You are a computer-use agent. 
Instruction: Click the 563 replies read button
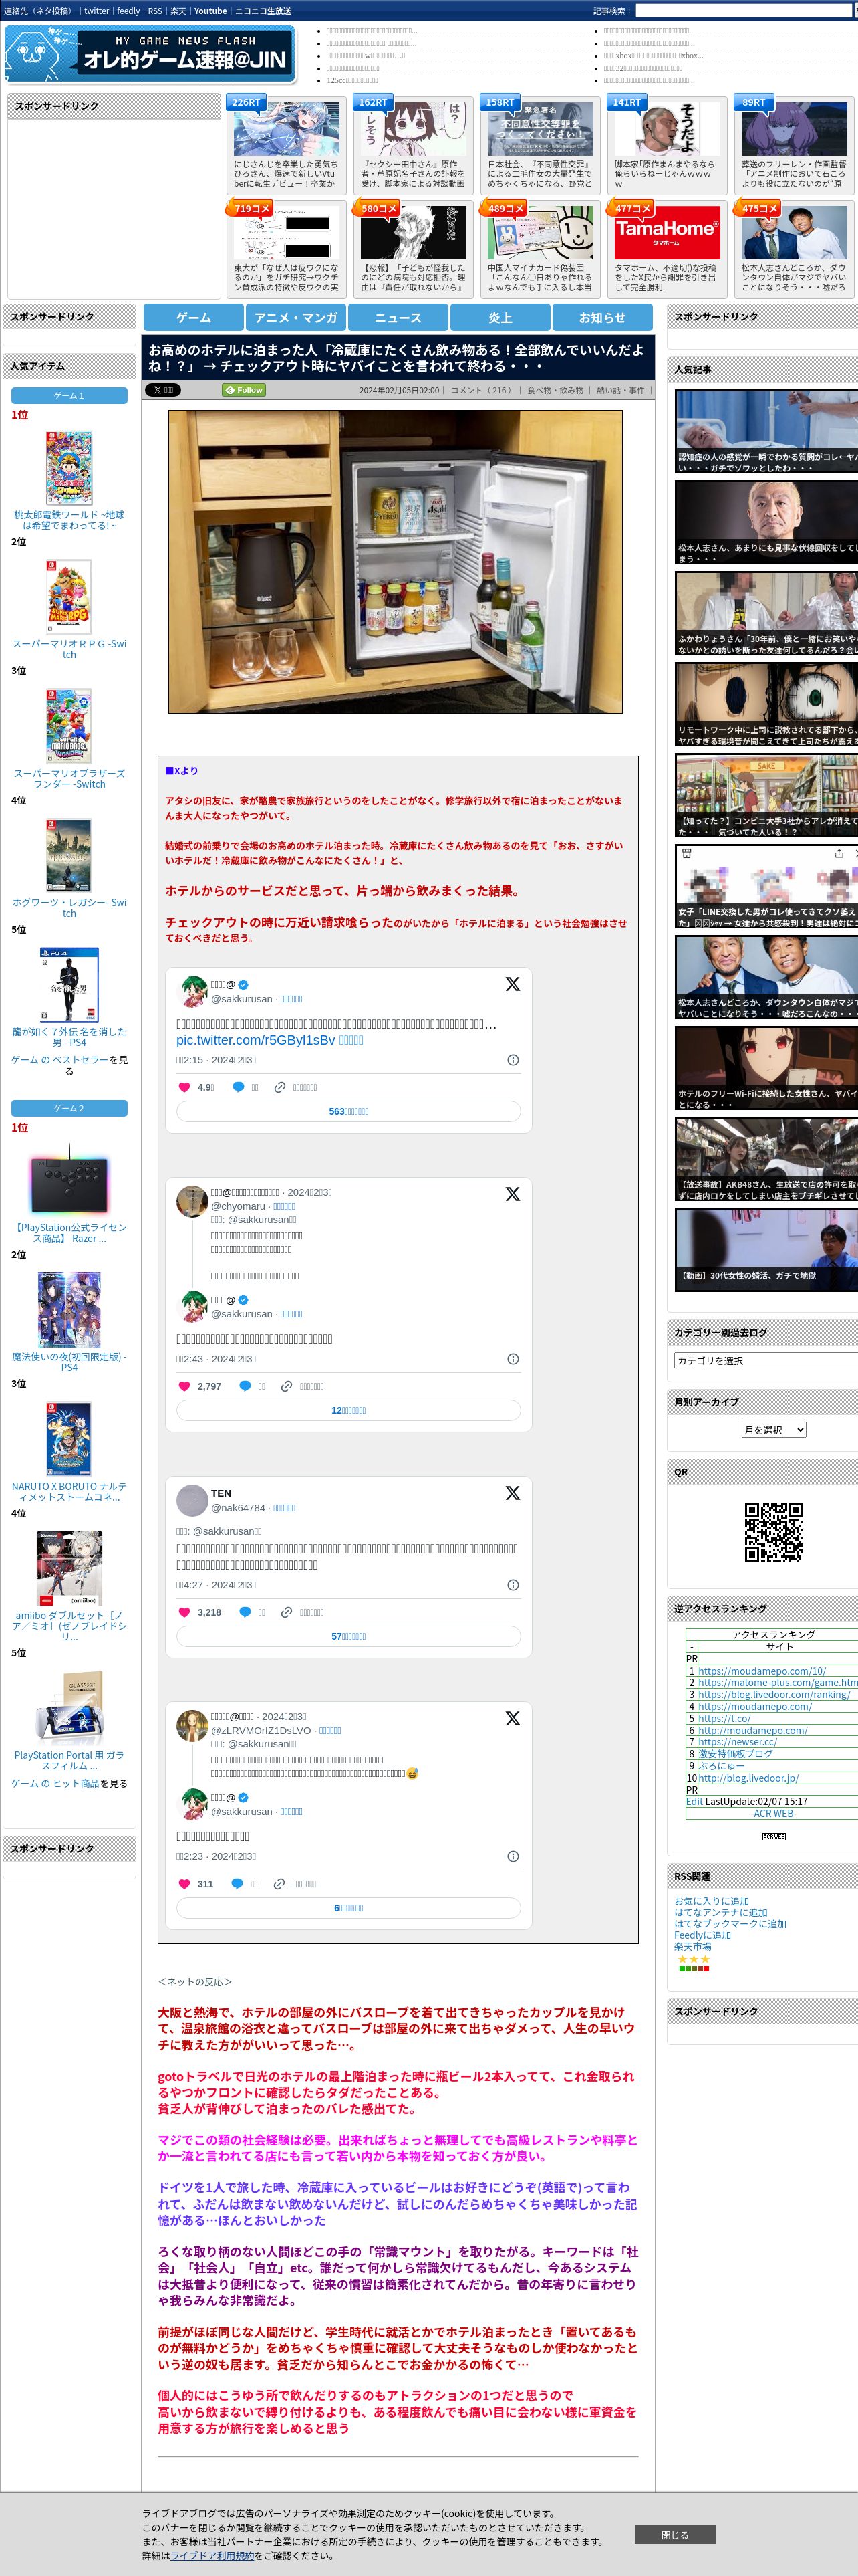coord(349,1111)
